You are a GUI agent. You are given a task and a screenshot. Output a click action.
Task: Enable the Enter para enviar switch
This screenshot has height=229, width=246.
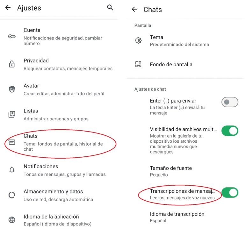click(230, 102)
